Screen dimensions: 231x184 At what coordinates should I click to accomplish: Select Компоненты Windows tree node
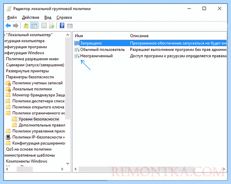pos(27,161)
